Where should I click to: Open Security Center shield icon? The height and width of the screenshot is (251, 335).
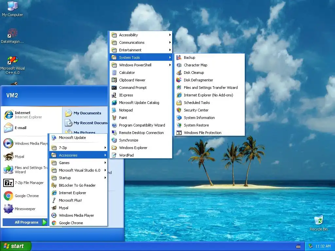tap(179, 110)
